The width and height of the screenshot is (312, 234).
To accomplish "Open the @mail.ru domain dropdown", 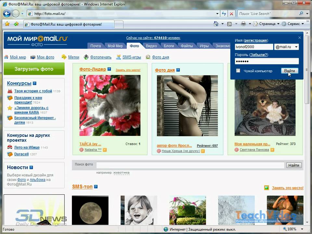I will tap(287, 47).
